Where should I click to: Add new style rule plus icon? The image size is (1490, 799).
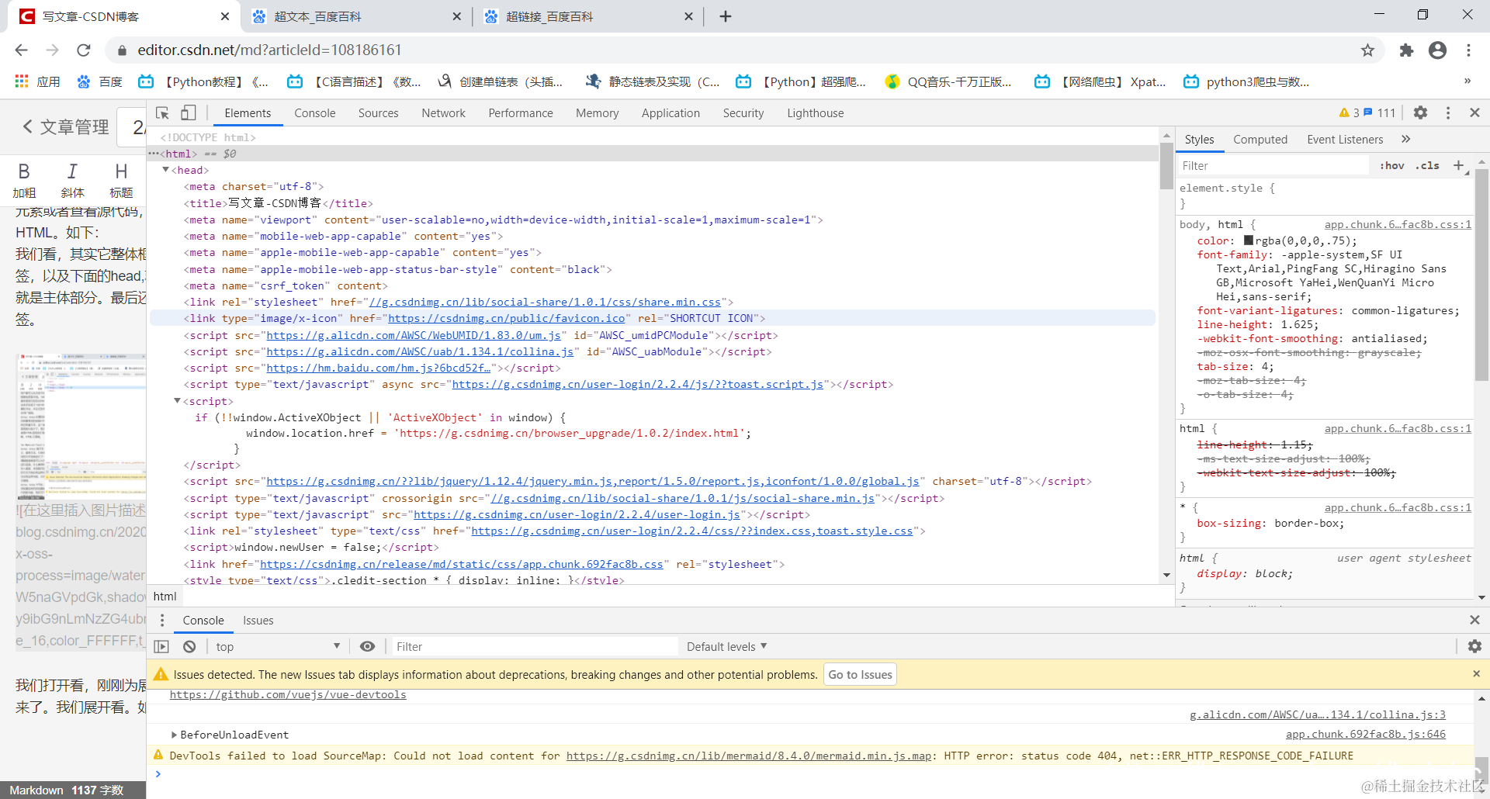(x=1458, y=165)
